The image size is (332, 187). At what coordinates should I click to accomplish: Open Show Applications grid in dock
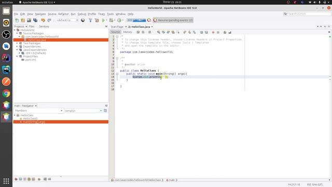tap(6, 181)
